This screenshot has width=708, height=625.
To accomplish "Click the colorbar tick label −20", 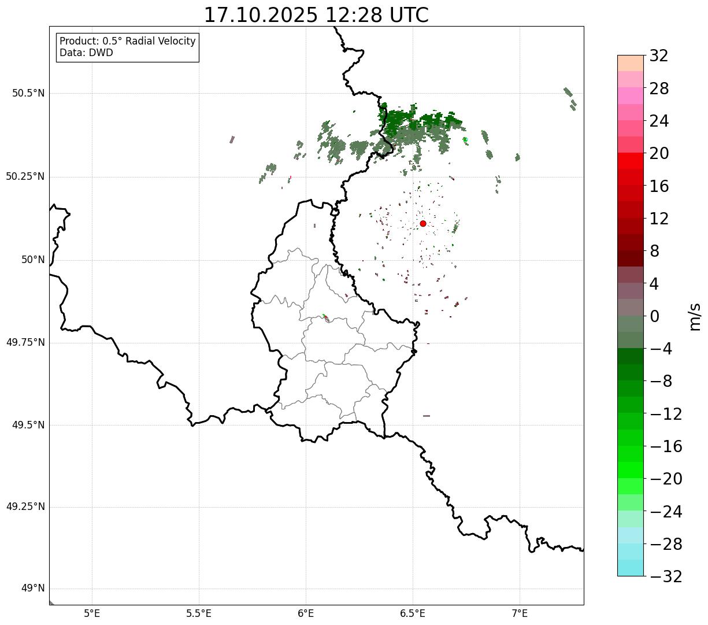I will click(666, 479).
